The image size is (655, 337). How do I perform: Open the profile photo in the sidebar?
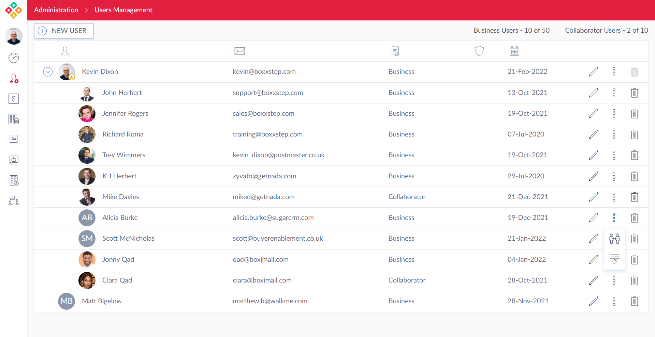click(x=14, y=36)
